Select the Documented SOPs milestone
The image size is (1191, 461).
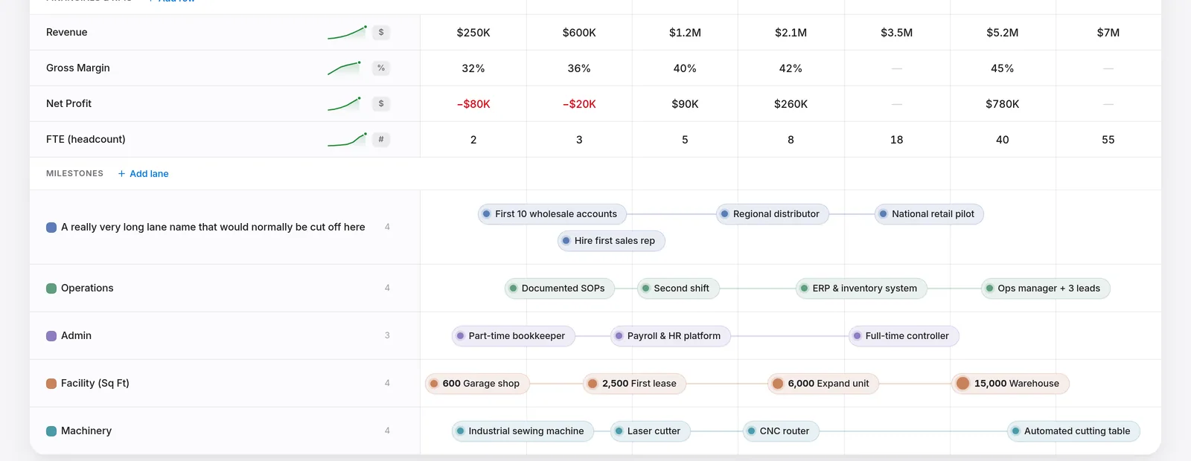click(560, 288)
